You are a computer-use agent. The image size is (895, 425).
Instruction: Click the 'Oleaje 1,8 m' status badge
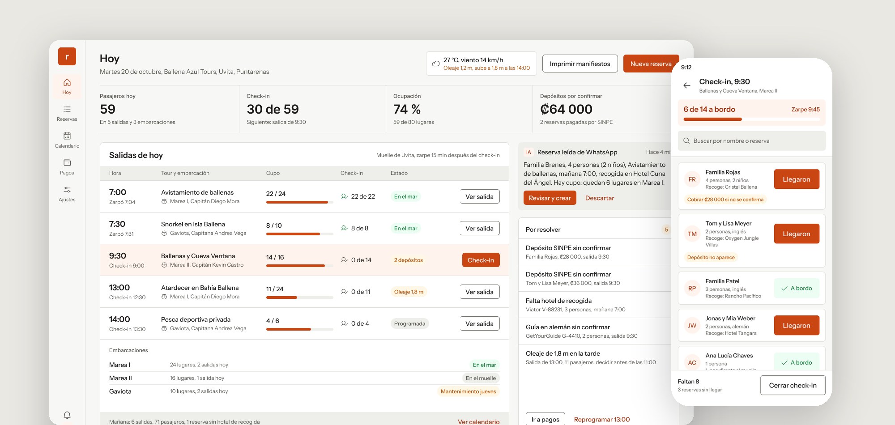409,292
